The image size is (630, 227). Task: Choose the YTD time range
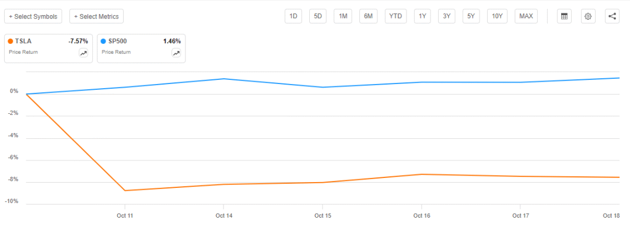(x=395, y=16)
